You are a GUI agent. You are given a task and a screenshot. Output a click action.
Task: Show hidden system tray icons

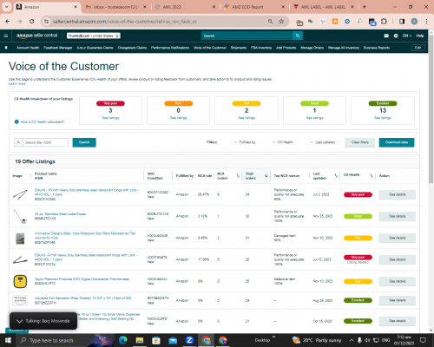pos(352,340)
